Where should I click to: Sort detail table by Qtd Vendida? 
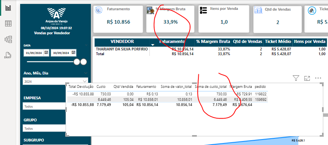(x=123, y=86)
